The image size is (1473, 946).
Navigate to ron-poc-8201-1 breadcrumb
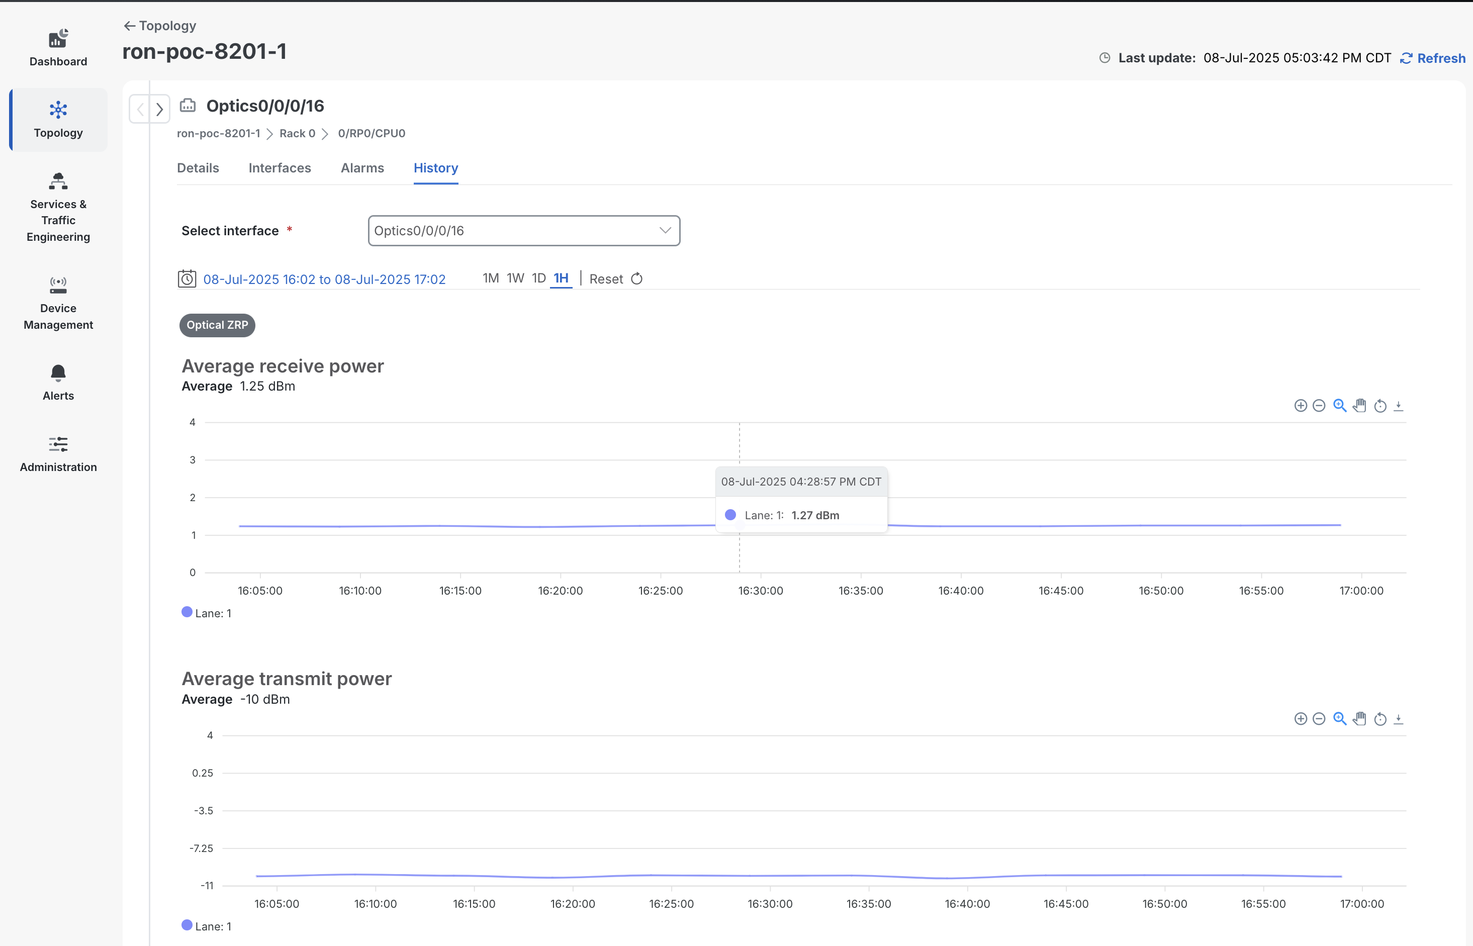click(x=219, y=133)
